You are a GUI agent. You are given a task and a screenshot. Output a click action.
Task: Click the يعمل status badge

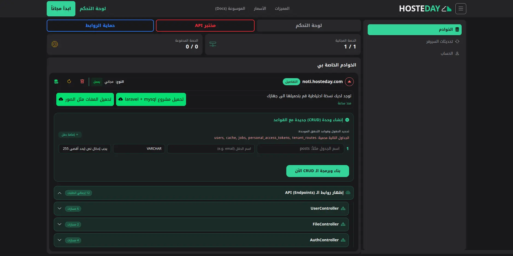click(97, 82)
